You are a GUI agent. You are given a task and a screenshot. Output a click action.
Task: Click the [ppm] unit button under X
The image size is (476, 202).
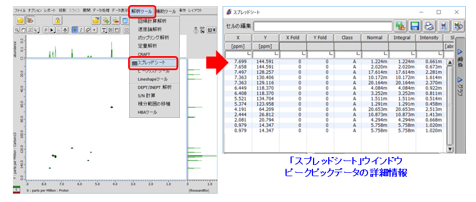click(x=238, y=47)
